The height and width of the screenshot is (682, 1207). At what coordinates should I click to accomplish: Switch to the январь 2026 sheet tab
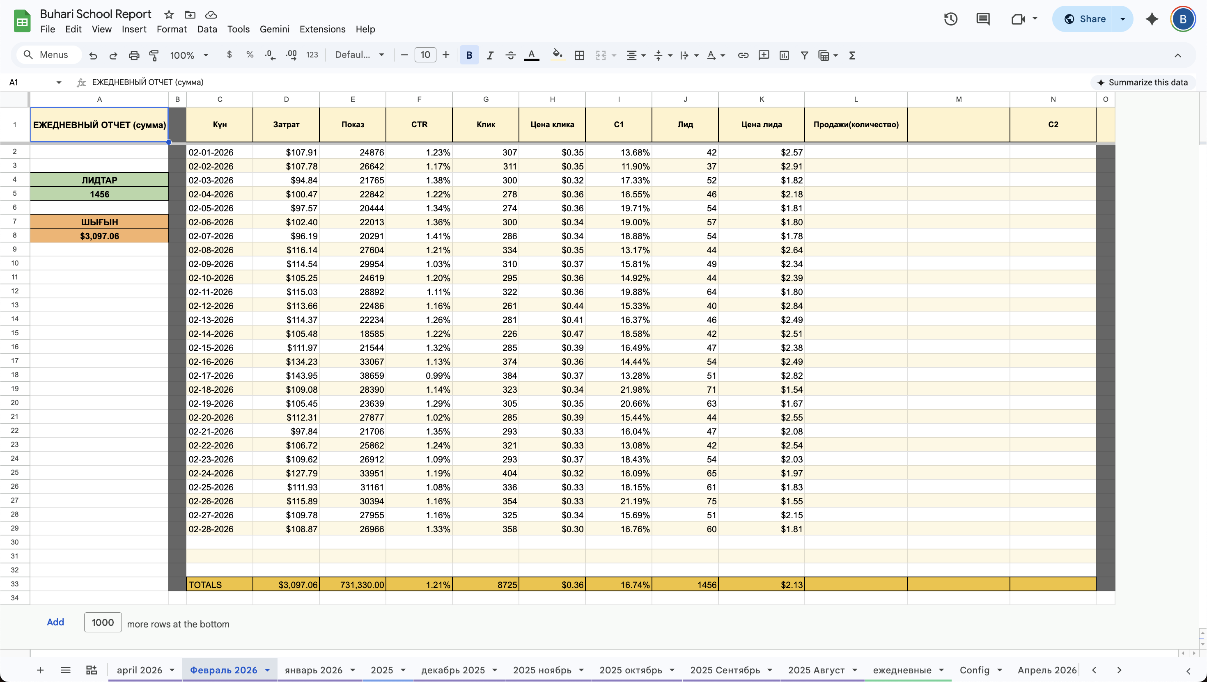pos(314,670)
